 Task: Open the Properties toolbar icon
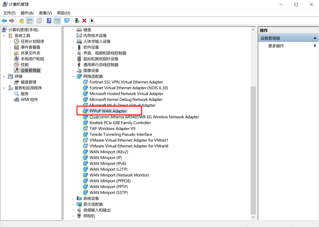(39, 21)
